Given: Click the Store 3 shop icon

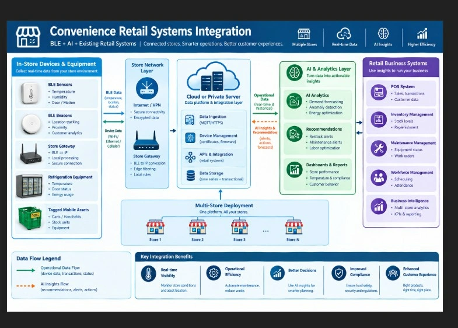Looking at the screenshot, I should (x=240, y=227).
